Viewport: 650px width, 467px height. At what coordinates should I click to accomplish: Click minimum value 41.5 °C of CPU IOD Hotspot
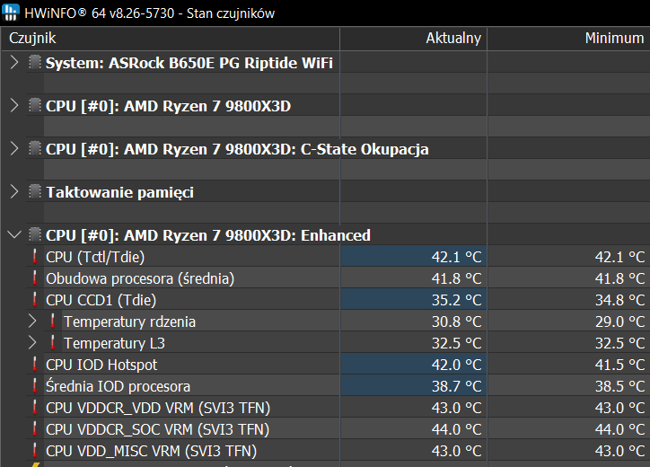click(x=620, y=365)
